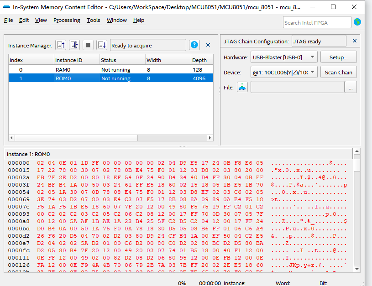Click address 00003f in hex editor

pos(19,185)
